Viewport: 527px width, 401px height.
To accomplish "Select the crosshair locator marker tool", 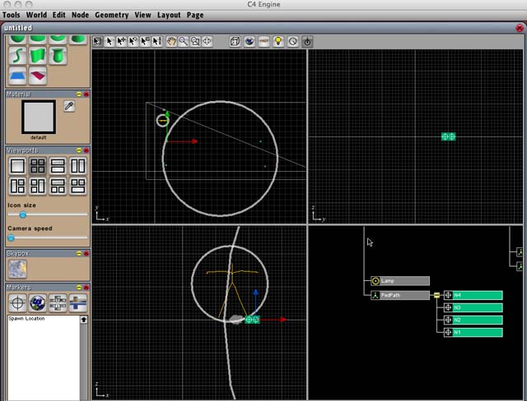I will (x=17, y=302).
